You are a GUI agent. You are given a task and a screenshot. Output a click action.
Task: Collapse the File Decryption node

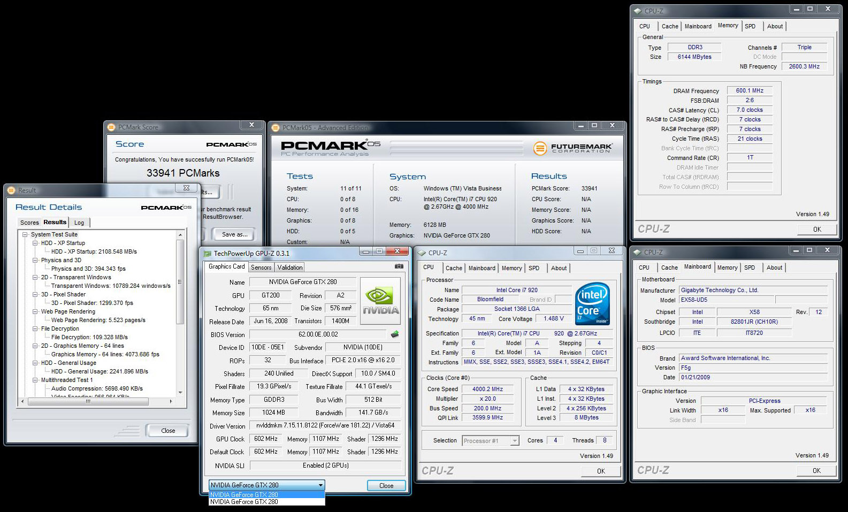tap(35, 328)
